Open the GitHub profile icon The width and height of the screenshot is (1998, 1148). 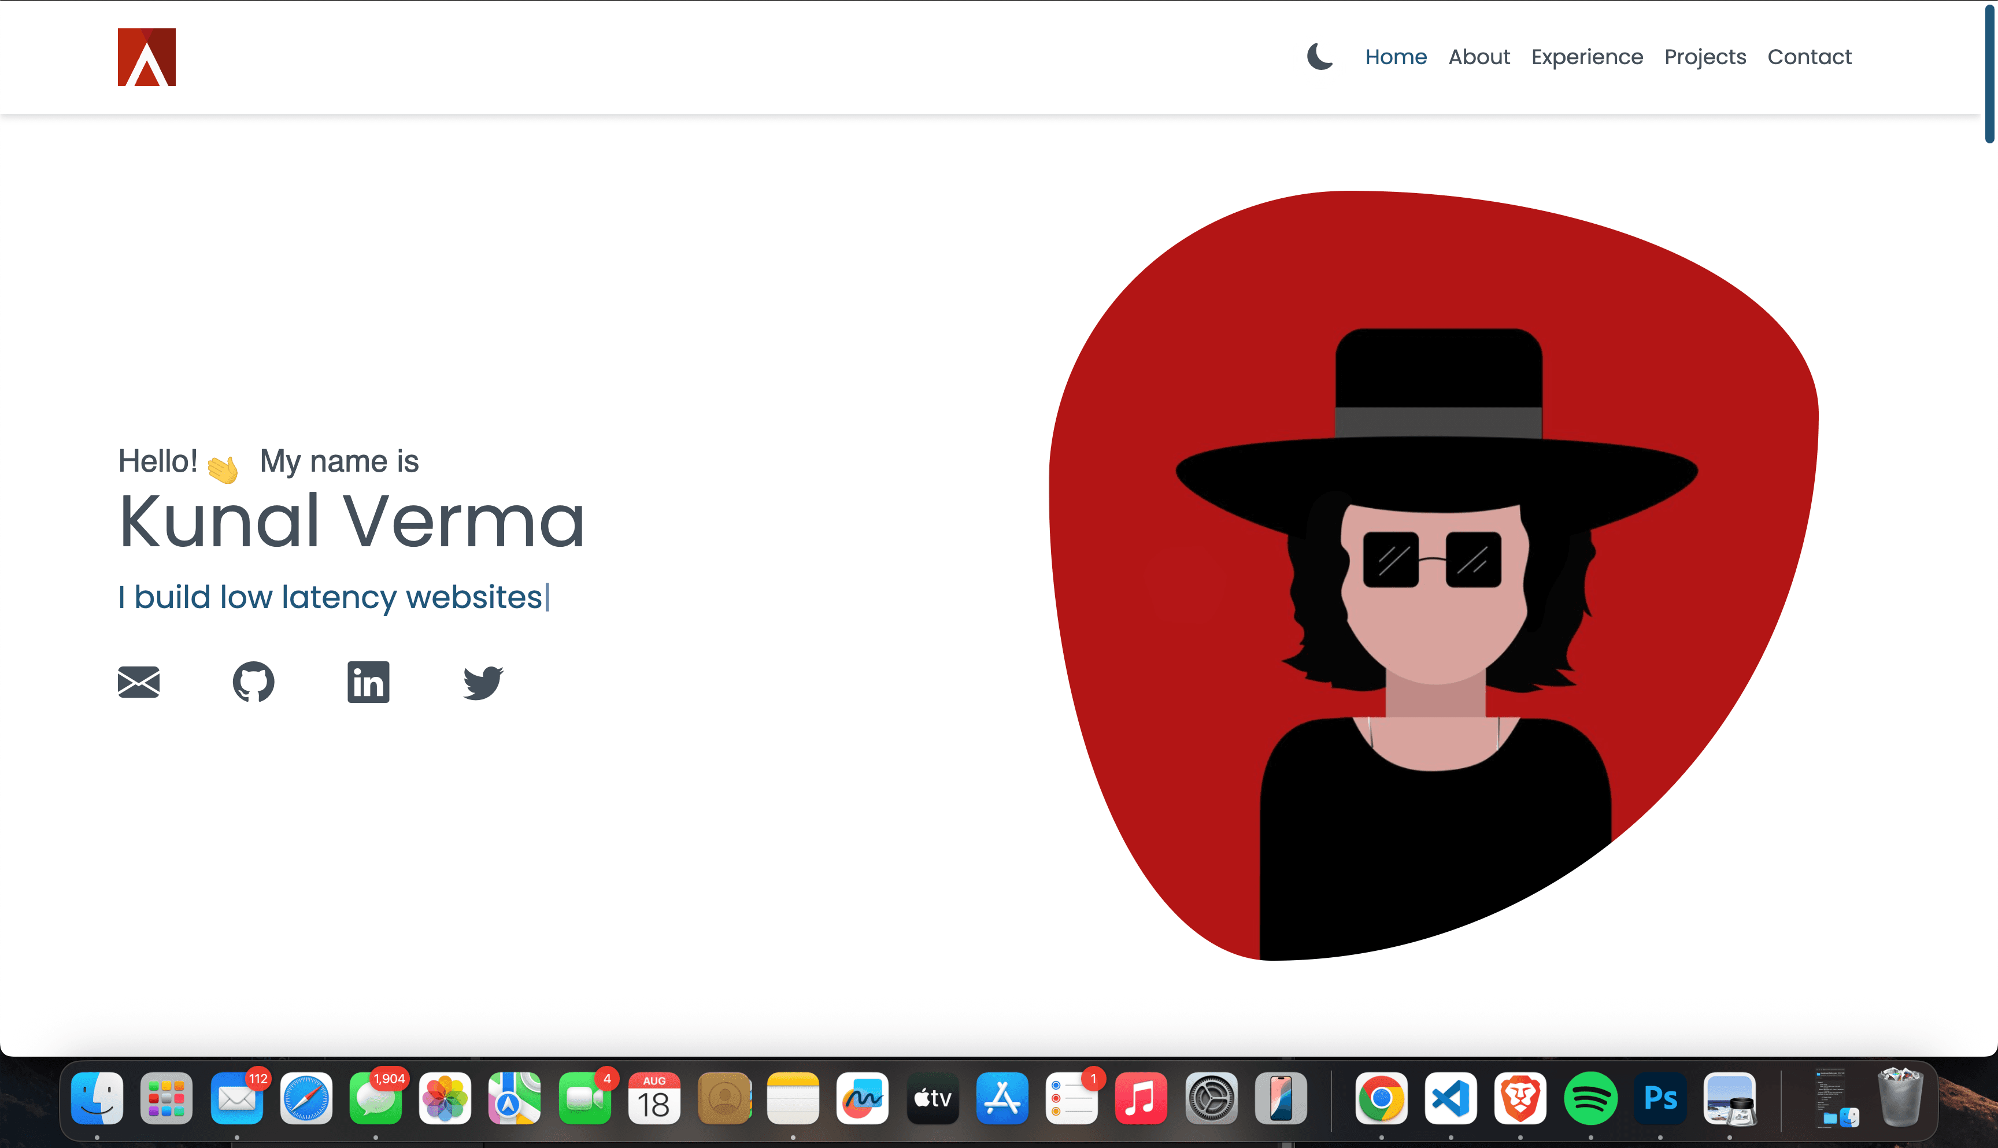[253, 682]
